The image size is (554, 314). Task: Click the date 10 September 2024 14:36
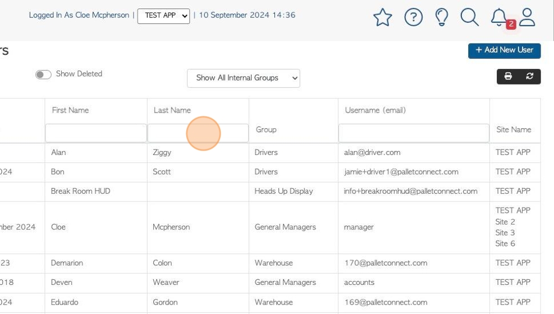247,15
